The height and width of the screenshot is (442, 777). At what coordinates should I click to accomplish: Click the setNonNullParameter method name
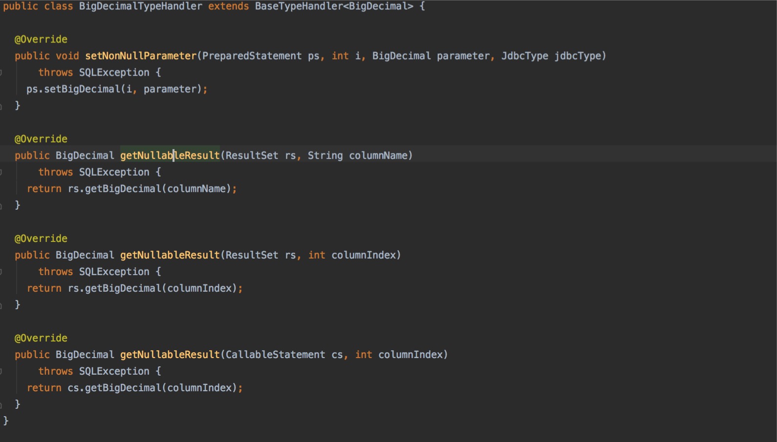pyautogui.click(x=141, y=56)
